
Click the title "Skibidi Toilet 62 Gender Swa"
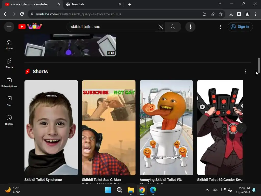pos(220,180)
